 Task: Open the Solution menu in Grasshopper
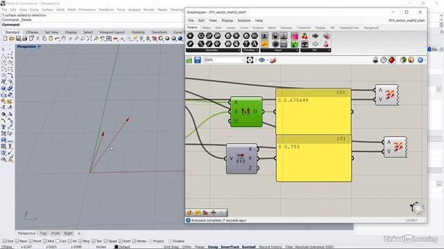coord(244,21)
